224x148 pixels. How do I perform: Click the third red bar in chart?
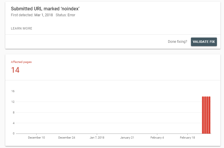tap(207, 115)
